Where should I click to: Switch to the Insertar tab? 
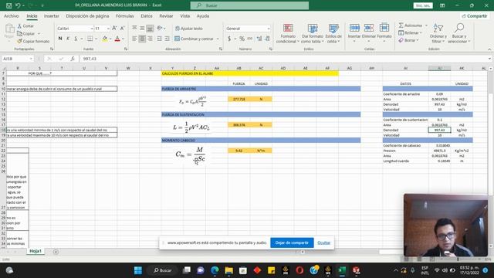(x=52, y=15)
